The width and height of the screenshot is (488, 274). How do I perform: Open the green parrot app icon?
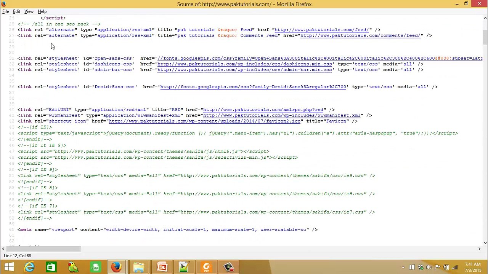tap(73, 267)
